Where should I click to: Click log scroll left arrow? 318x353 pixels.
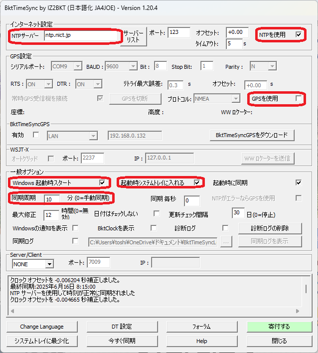point(12,311)
